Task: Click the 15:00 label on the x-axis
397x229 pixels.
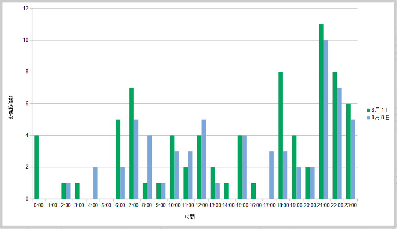Action: 242,205
